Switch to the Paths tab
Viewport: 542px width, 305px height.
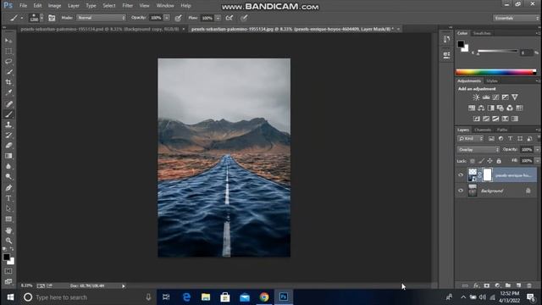pos(502,130)
